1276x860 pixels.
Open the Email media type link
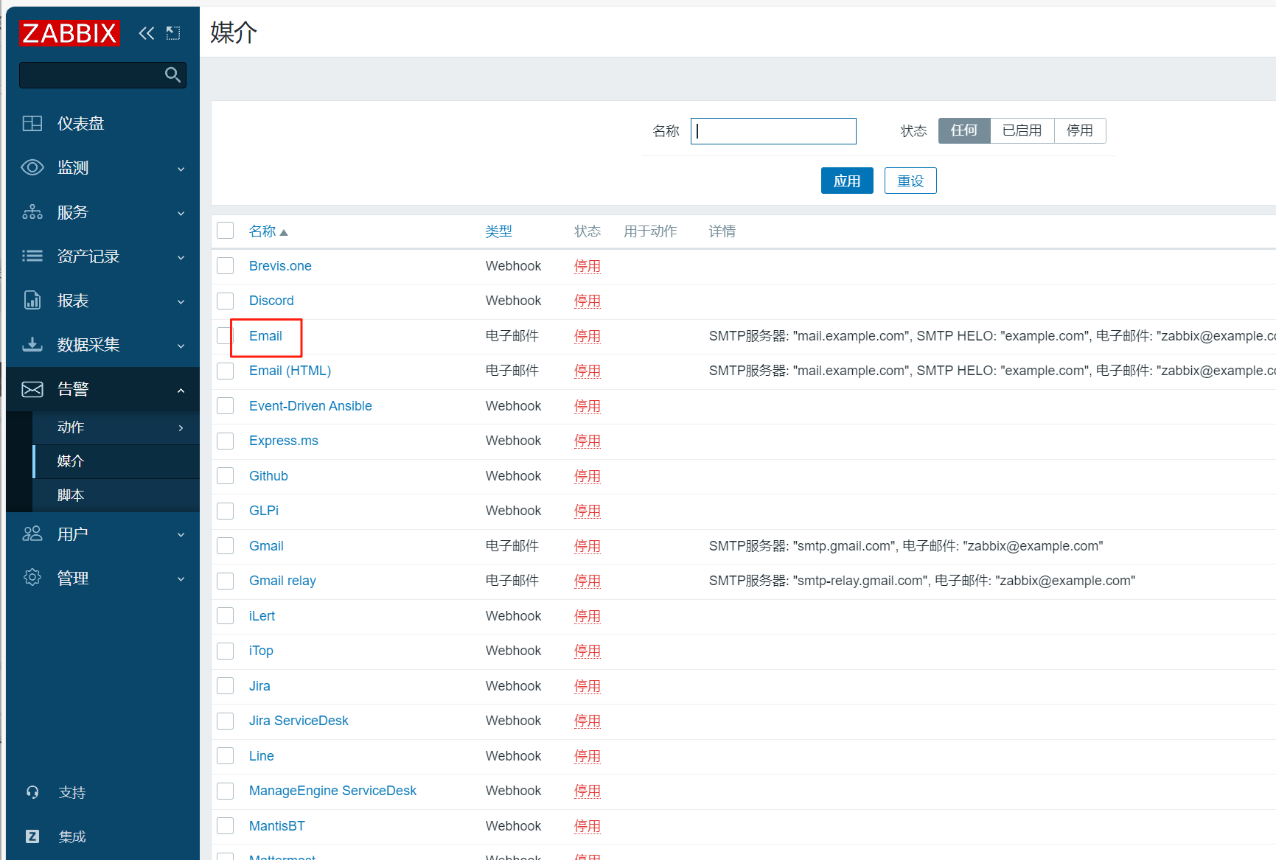(x=265, y=336)
